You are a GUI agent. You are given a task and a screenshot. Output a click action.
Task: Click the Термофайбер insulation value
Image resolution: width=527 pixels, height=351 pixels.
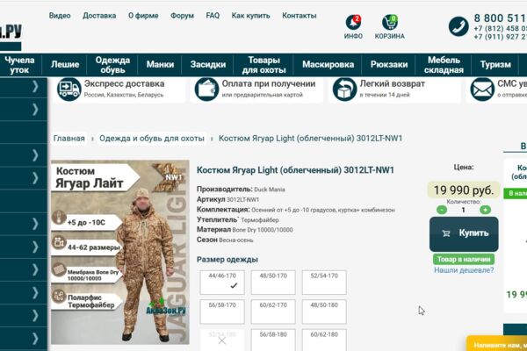tap(260, 220)
